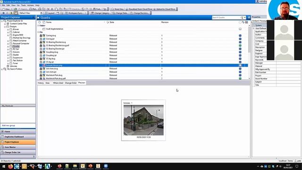Screen dimensions: 302x170
Task: Switch to the History tab
Action: [41, 83]
